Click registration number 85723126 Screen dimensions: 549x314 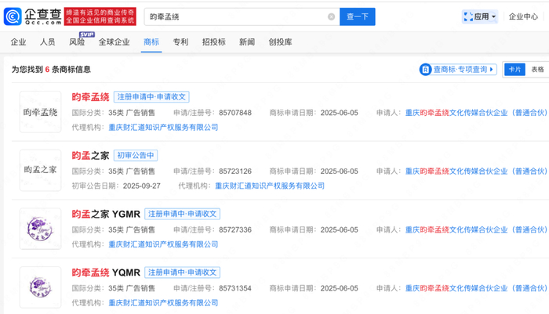coord(235,171)
